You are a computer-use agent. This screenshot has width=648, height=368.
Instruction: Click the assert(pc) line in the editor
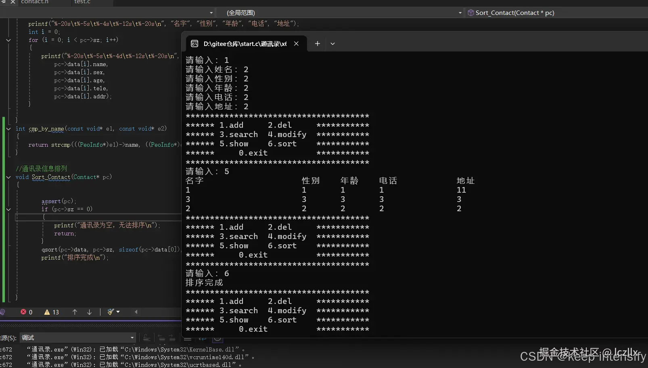pyautogui.click(x=59, y=201)
